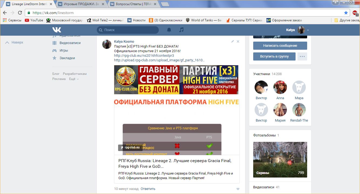
Task: Open the Одноклассники bookmark
Action: click(166, 20)
